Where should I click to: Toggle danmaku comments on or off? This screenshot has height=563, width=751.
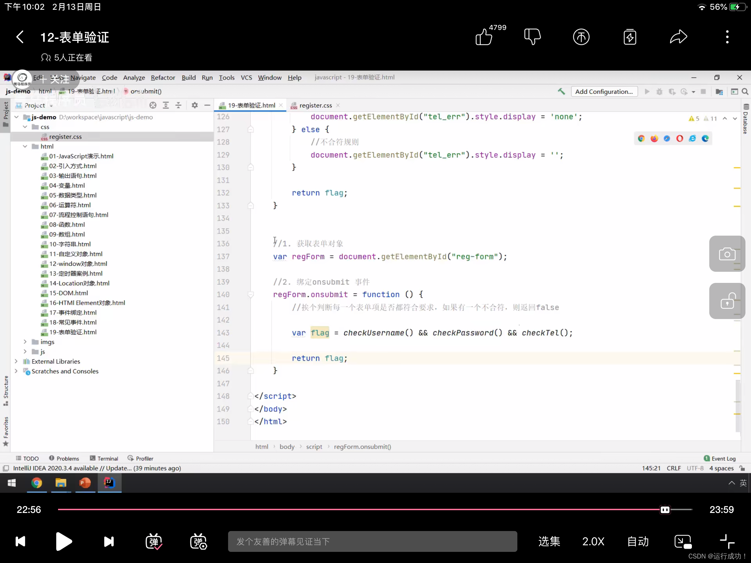[154, 541]
